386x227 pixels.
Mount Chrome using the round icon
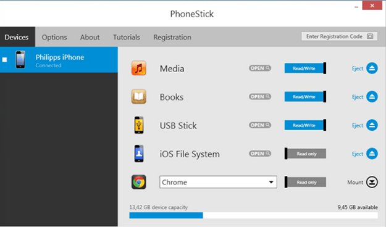(x=372, y=182)
